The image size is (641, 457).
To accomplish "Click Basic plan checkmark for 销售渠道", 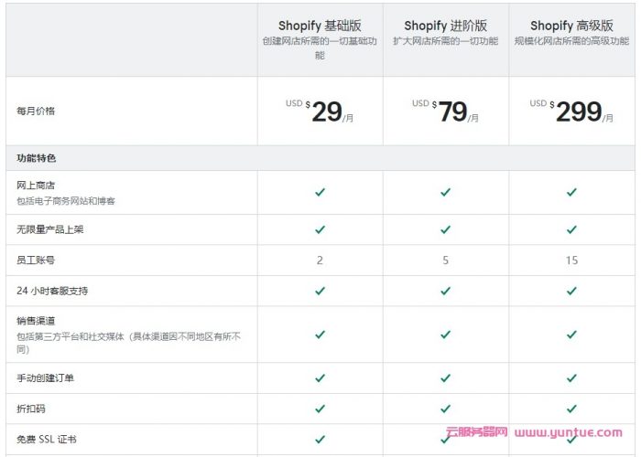I will pyautogui.click(x=320, y=335).
